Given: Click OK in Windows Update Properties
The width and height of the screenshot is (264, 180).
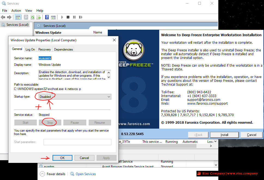Looking at the screenshot, I should (x=62, y=158).
